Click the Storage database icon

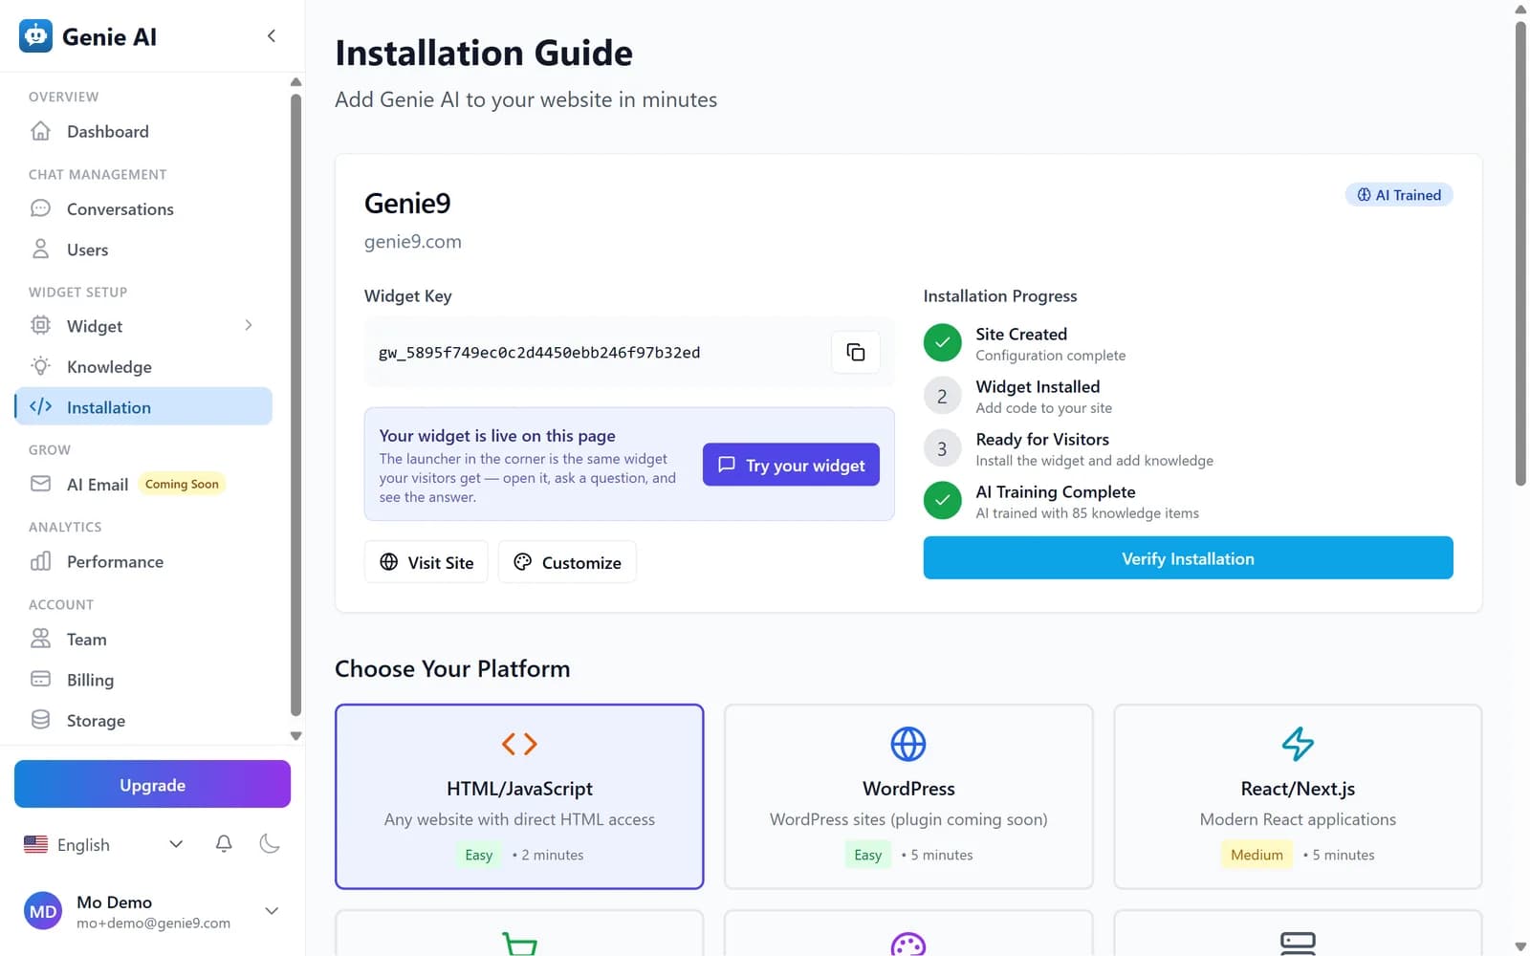click(40, 720)
